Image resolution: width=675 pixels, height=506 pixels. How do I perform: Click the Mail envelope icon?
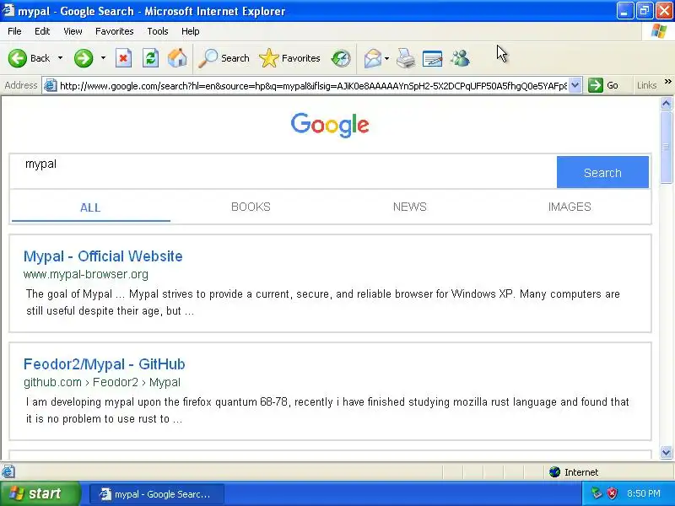coord(372,58)
